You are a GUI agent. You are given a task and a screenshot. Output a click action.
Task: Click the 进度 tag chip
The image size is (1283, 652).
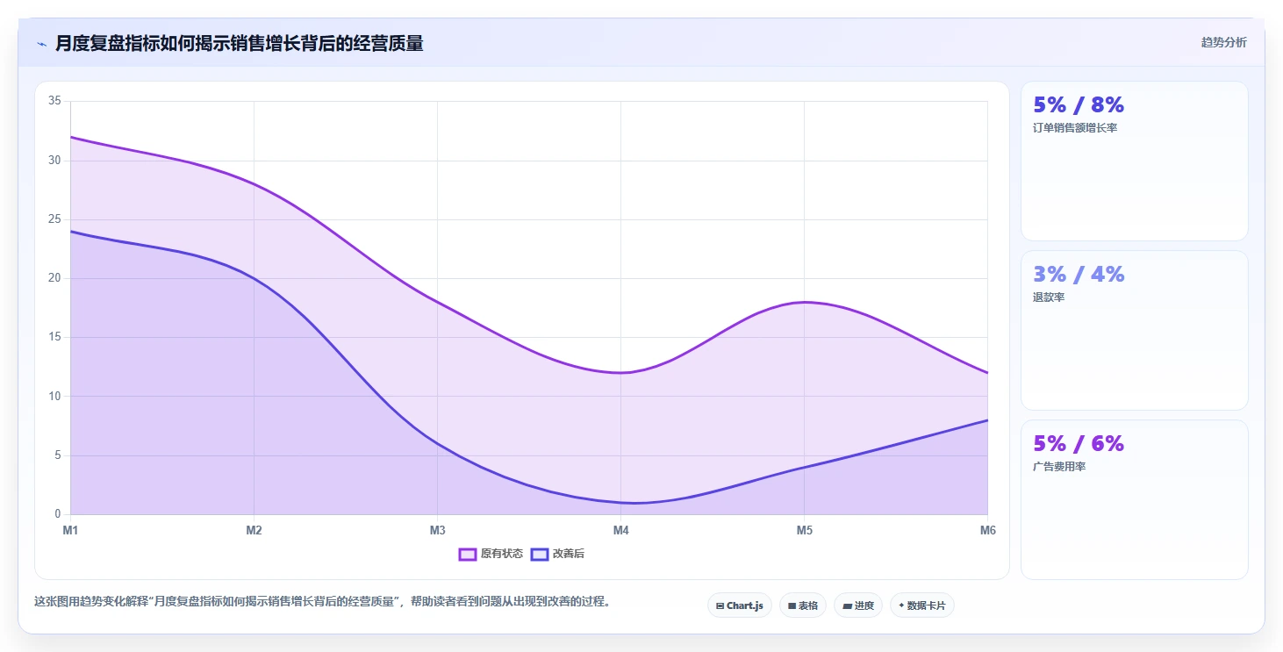click(x=858, y=605)
